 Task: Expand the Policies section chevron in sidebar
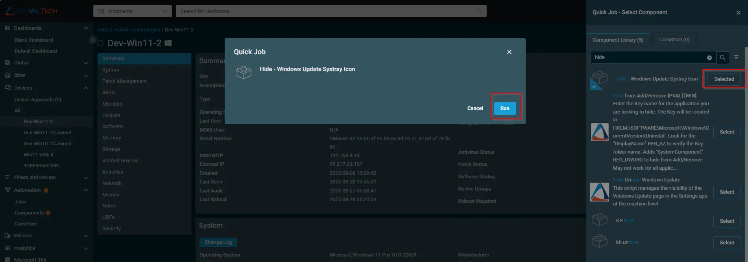[x=86, y=236]
